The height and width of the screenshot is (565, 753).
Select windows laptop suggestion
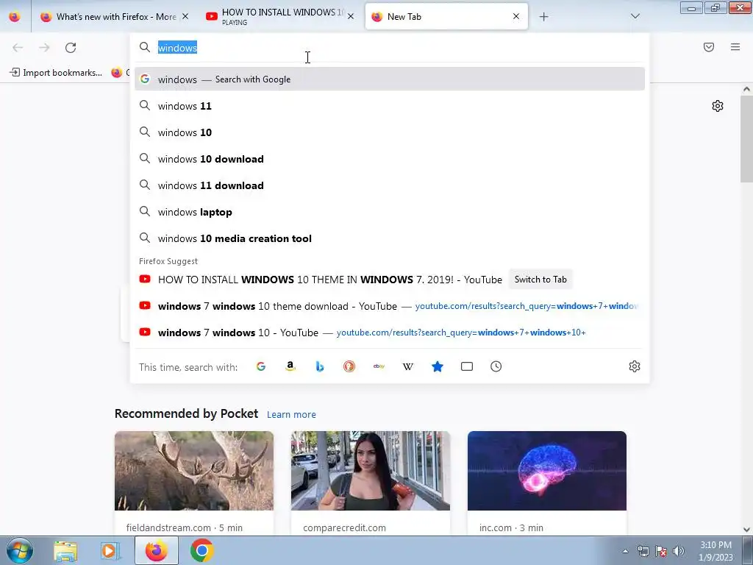tap(390, 211)
